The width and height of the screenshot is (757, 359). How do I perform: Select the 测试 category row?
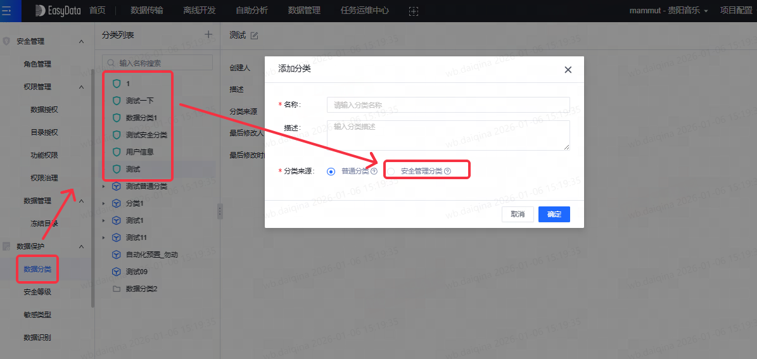[157, 169]
